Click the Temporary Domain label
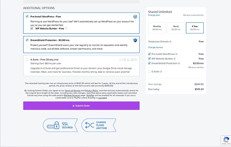The width and height of the screenshot is (231, 147). coord(158,42)
